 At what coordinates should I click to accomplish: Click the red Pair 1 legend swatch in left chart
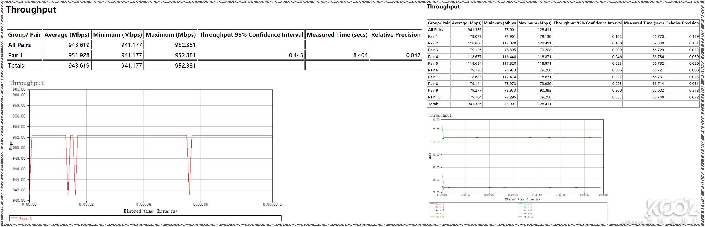point(14,218)
